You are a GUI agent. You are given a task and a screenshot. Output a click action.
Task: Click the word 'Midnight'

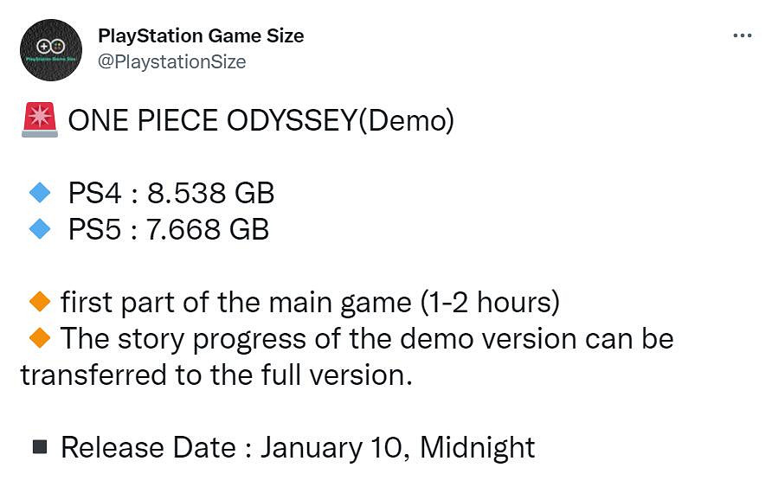478,448
